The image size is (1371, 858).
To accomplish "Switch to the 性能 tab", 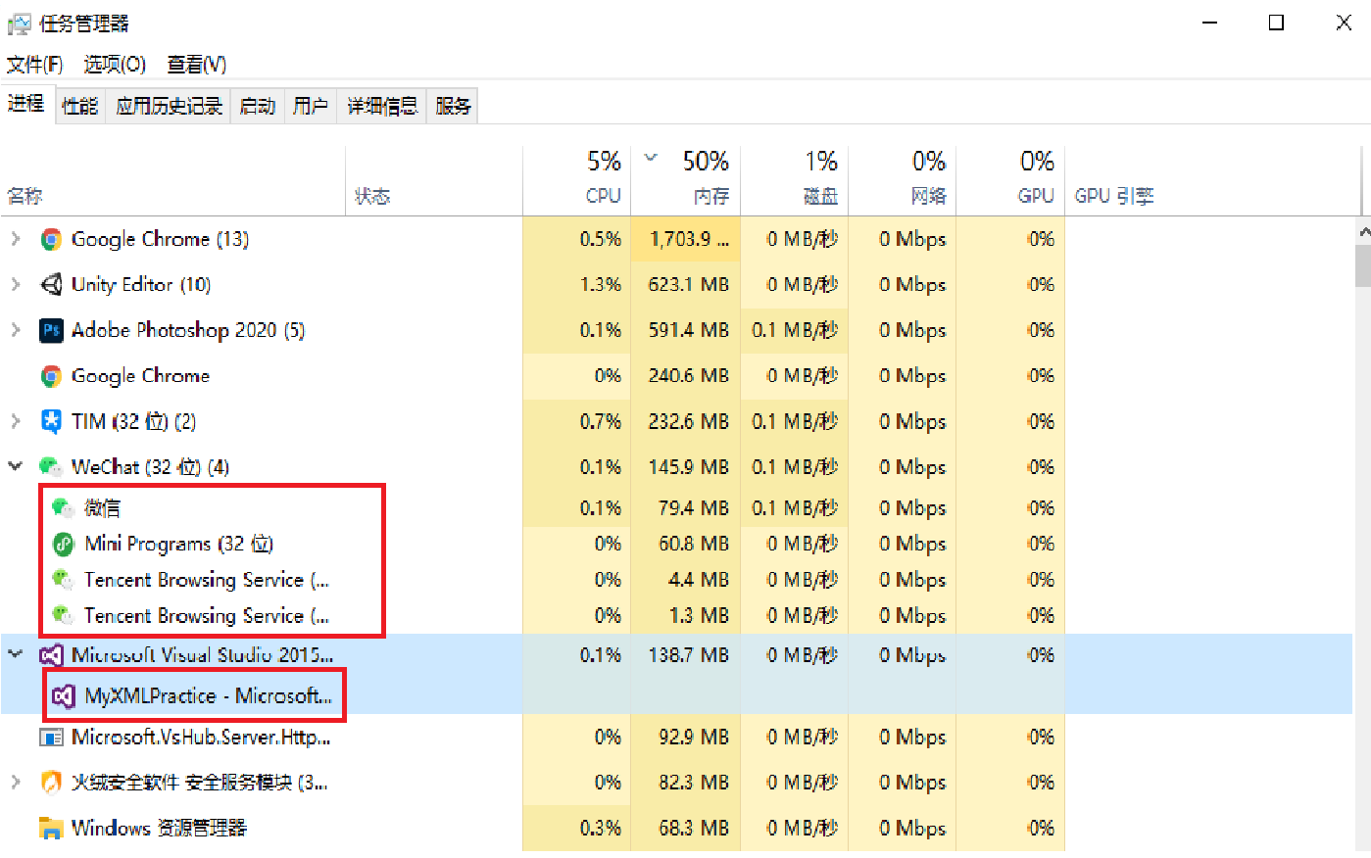I will (79, 106).
